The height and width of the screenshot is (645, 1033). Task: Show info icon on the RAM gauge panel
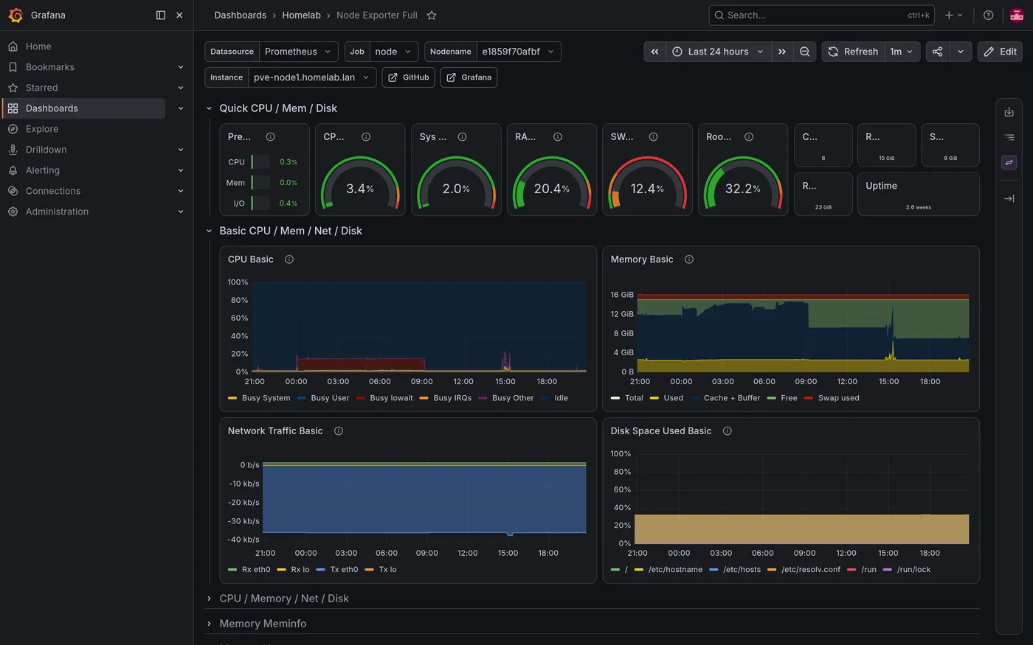558,137
